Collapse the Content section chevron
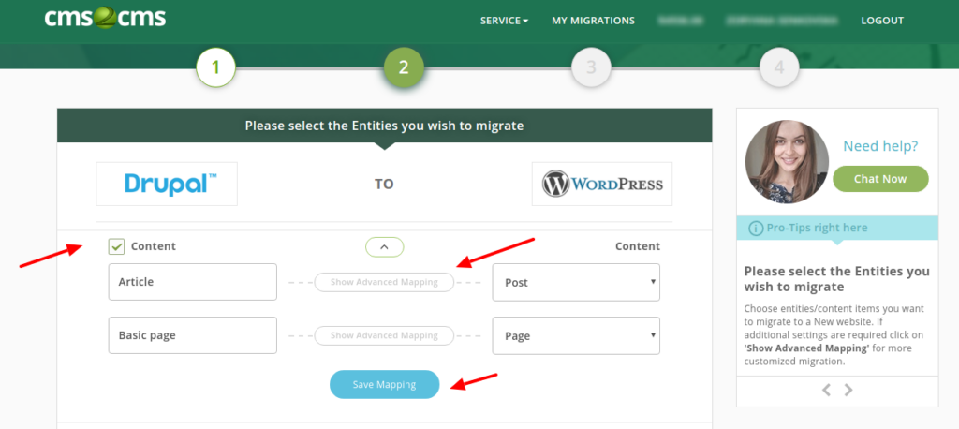The height and width of the screenshot is (429, 959). [x=385, y=246]
